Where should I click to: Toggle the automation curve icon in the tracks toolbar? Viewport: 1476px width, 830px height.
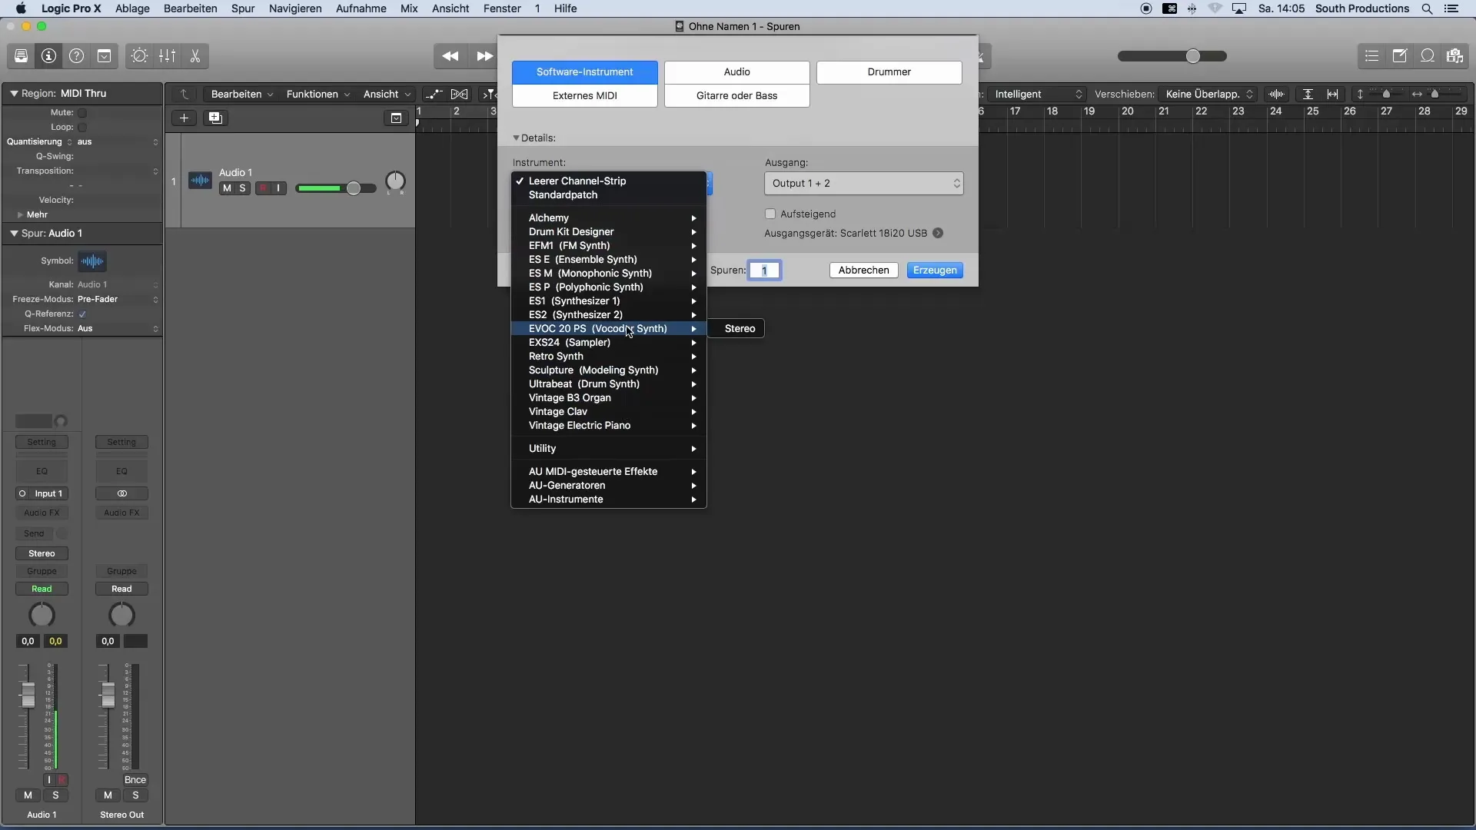434,94
